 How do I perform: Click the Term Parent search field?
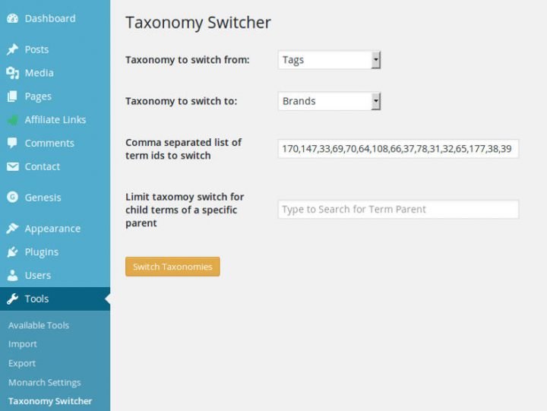pos(398,210)
